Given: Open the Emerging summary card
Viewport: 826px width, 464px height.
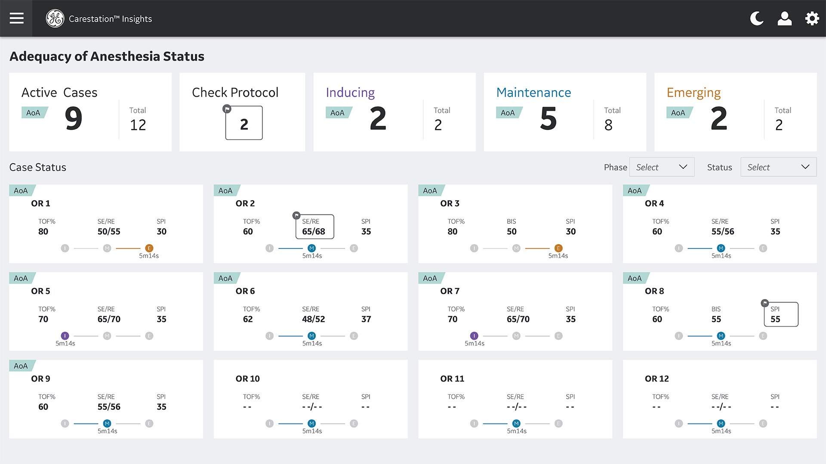Looking at the screenshot, I should [735, 112].
